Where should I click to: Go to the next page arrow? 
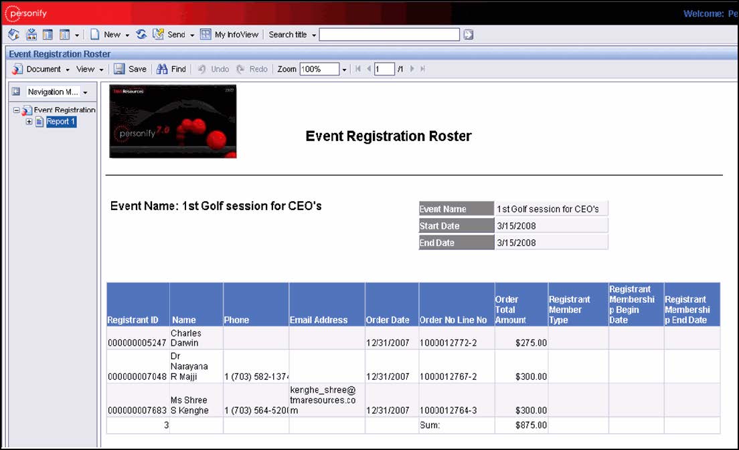412,69
